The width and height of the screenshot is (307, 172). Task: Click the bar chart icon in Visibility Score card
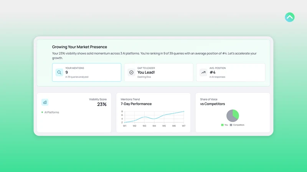coord(45,102)
